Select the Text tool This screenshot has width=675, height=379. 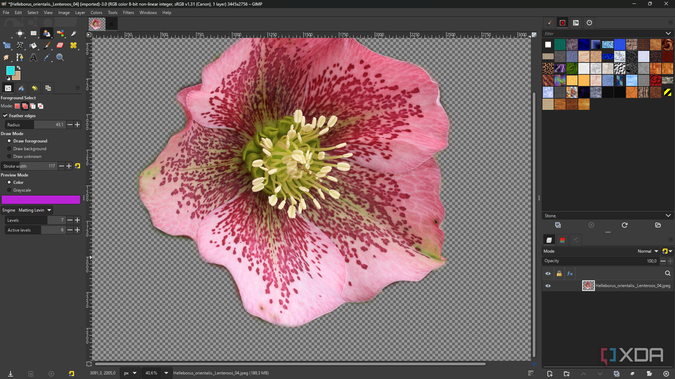click(33, 58)
